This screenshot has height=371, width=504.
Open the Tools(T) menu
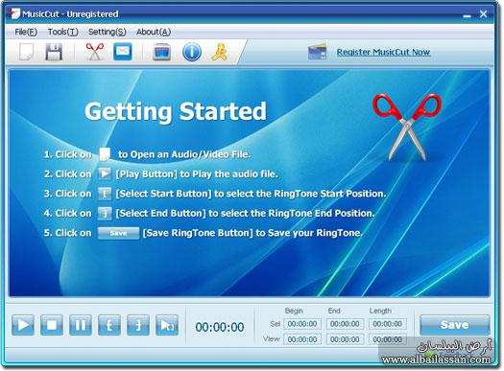(x=63, y=32)
